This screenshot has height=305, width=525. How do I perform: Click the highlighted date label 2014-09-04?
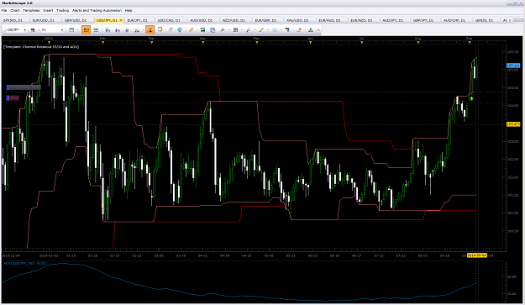tap(477, 255)
